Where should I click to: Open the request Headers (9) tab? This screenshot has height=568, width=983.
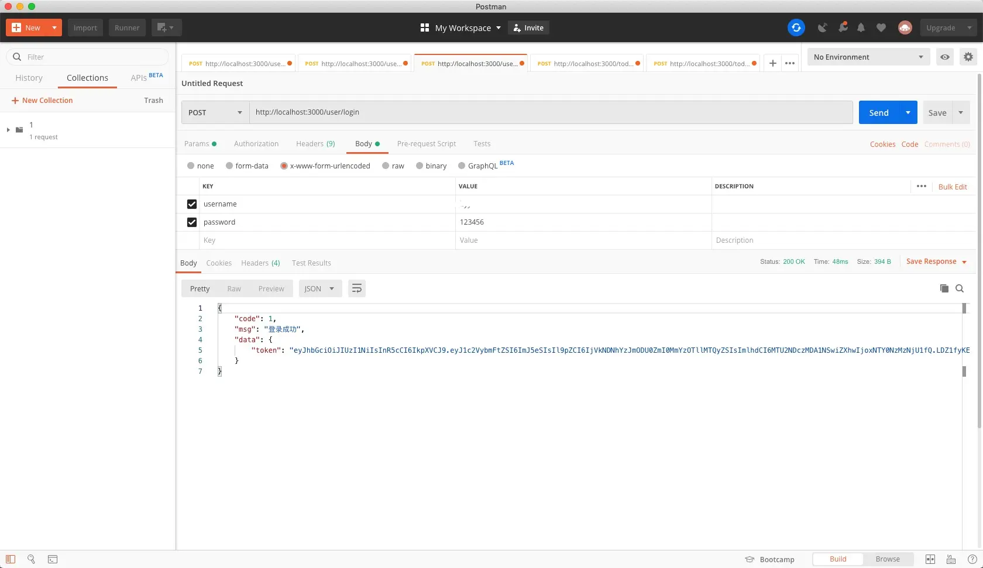[315, 144]
